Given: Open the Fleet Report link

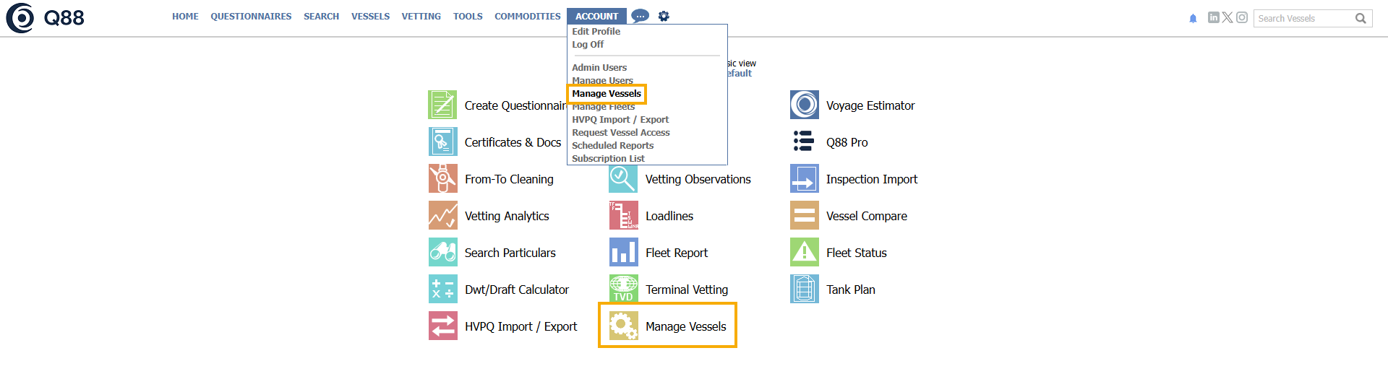Looking at the screenshot, I should point(676,253).
